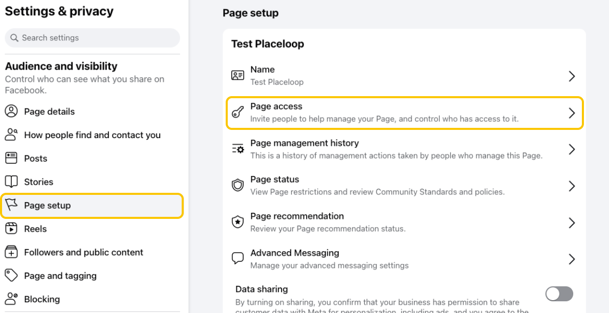
Task: Open How people find and contact you
Action: (x=92, y=135)
